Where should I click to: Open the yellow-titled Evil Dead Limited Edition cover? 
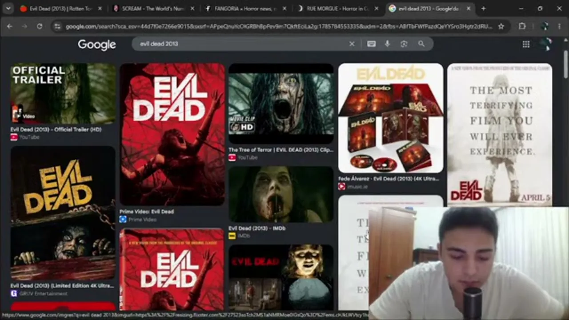pyautogui.click(x=63, y=214)
